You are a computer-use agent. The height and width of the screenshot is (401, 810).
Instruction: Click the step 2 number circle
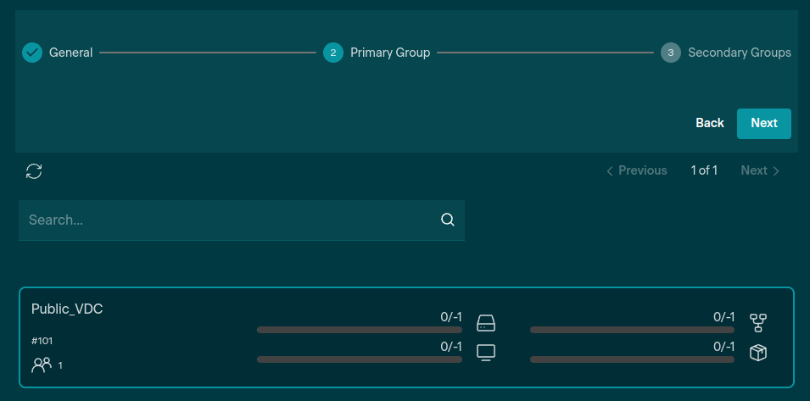(333, 53)
